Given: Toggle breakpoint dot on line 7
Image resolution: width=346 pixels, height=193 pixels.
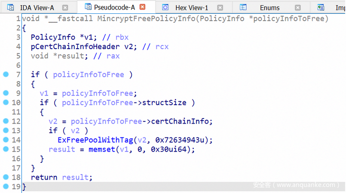Looking at the screenshot, I should 6,75.
